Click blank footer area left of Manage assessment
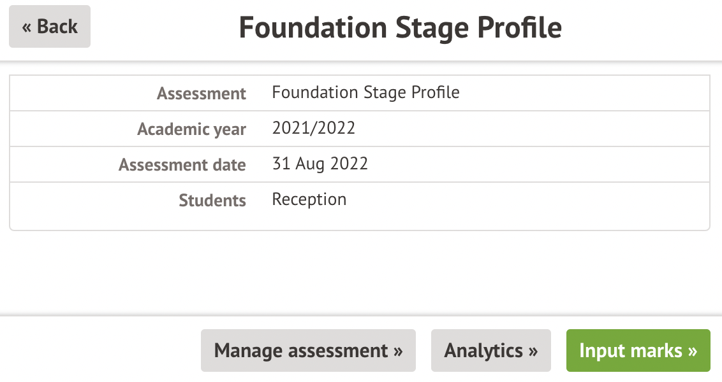Screen dimensions: 722x382 click(96, 350)
